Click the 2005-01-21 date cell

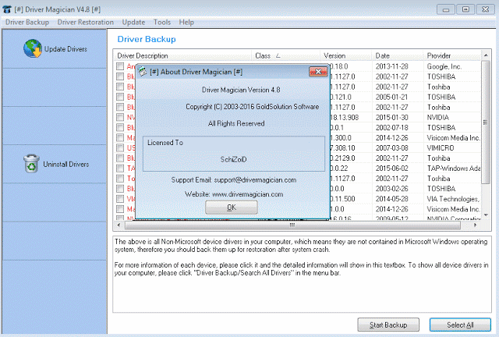[391, 97]
